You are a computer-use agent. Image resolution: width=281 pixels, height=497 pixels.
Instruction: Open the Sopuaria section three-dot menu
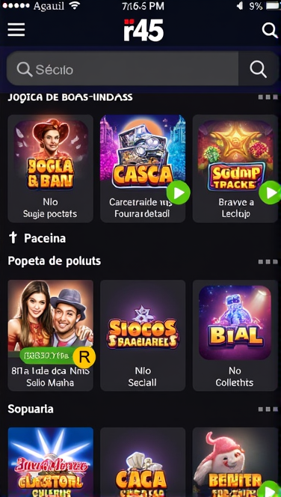pyautogui.click(x=268, y=409)
